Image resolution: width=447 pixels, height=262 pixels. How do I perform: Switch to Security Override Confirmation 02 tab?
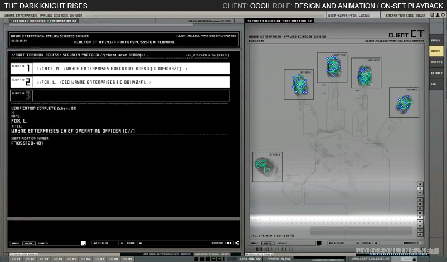(x=279, y=21)
